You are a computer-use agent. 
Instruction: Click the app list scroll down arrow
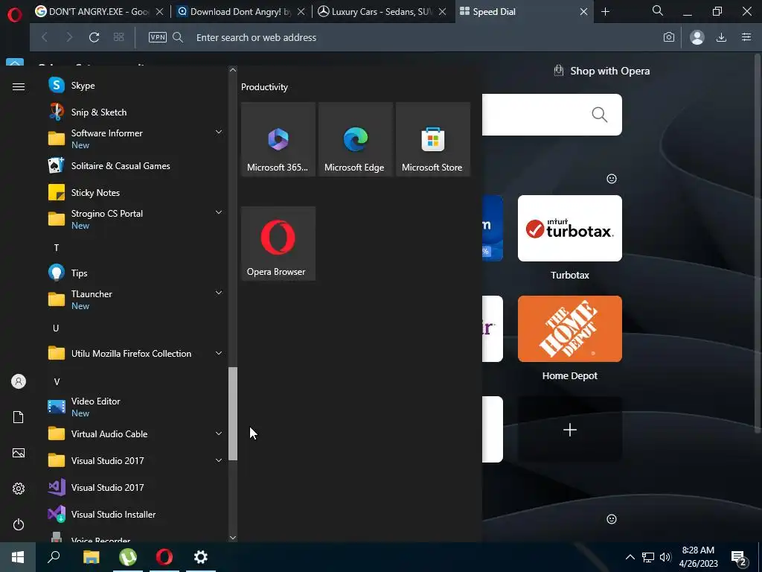233,538
